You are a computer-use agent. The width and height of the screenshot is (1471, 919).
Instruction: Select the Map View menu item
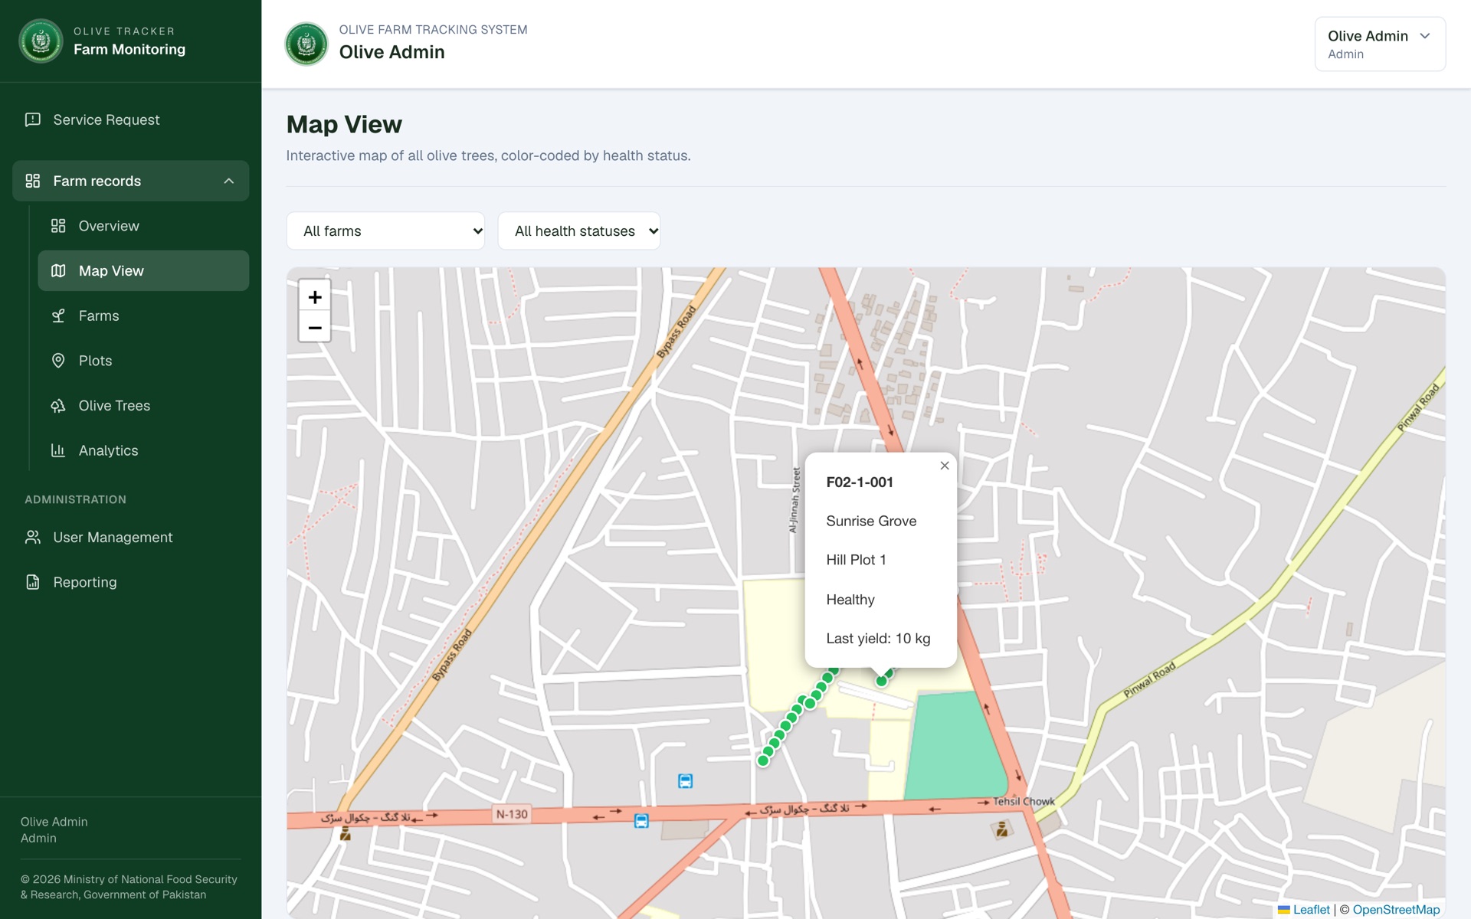coord(143,271)
